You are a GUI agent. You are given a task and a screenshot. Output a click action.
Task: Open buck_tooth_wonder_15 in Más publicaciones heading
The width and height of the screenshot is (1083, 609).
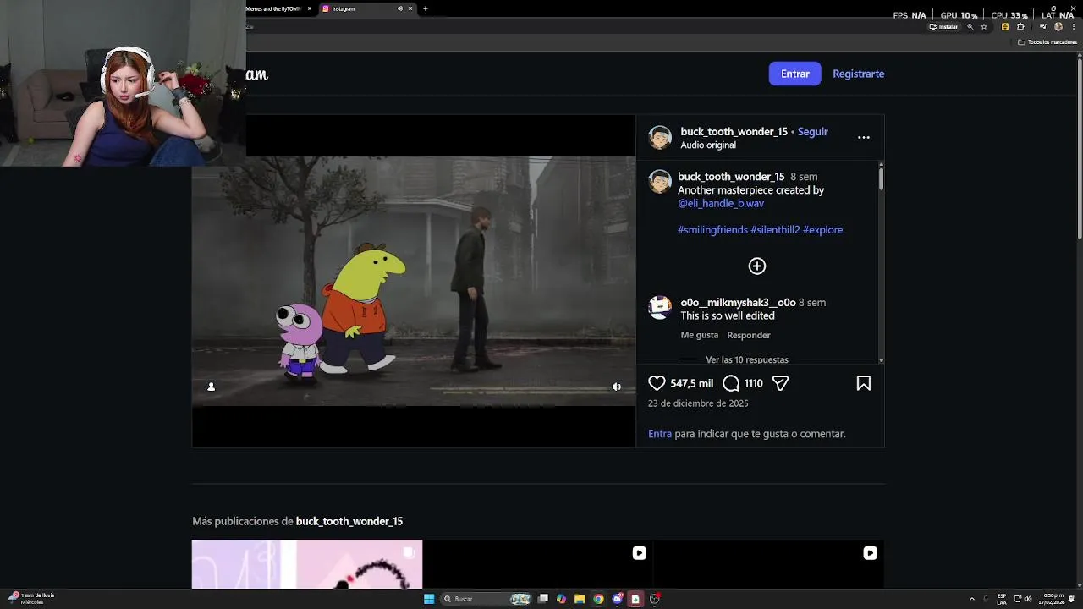[x=349, y=522]
